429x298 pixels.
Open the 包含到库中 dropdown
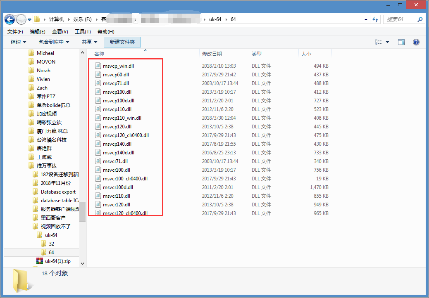tap(54, 42)
